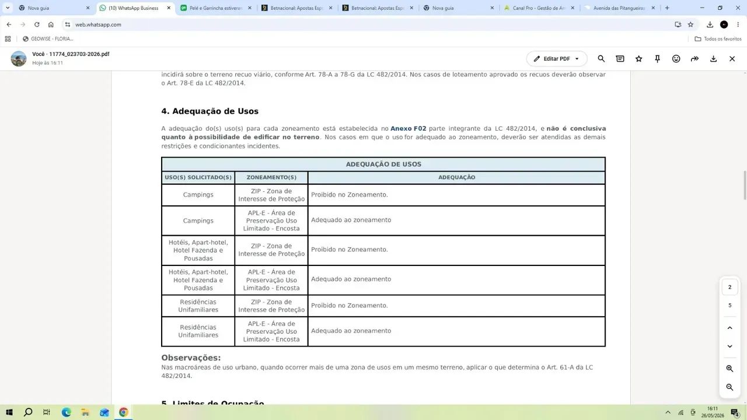Open the Todos os favoritos folder
Viewport: 747px width, 420px height.
click(718, 39)
